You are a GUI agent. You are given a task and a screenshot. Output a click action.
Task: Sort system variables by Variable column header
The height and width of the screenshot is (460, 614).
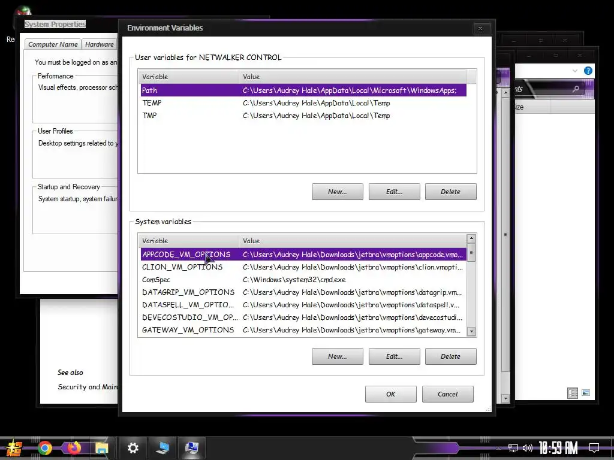[x=188, y=241]
